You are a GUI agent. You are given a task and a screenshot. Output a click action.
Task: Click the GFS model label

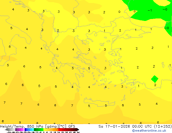tap(72, 126)
